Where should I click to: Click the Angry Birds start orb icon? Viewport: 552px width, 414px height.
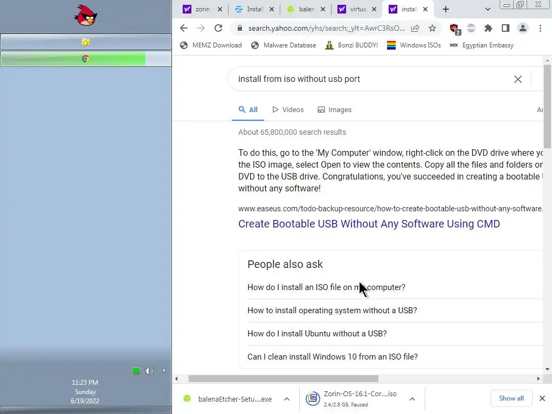(86, 15)
